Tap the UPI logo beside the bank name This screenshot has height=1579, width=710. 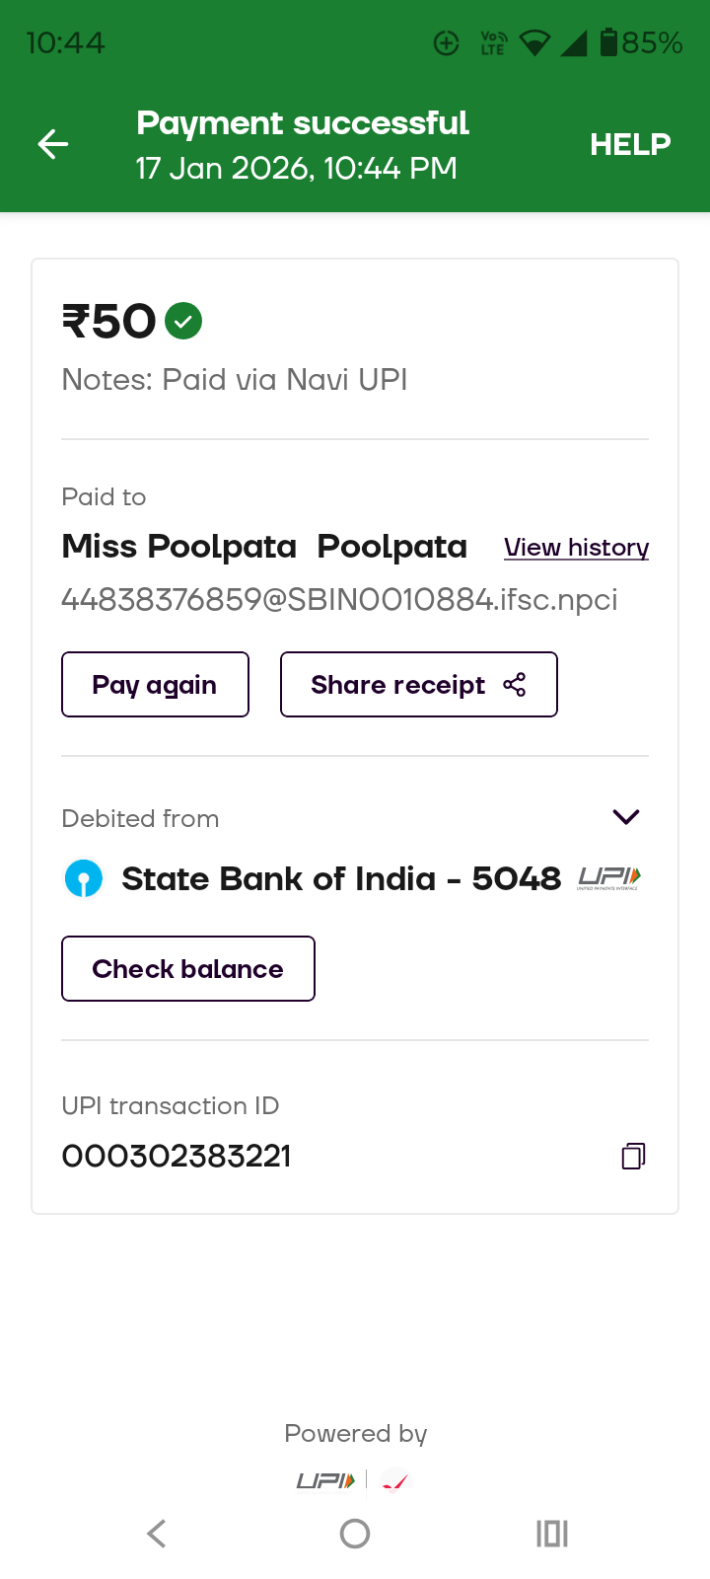coord(608,877)
